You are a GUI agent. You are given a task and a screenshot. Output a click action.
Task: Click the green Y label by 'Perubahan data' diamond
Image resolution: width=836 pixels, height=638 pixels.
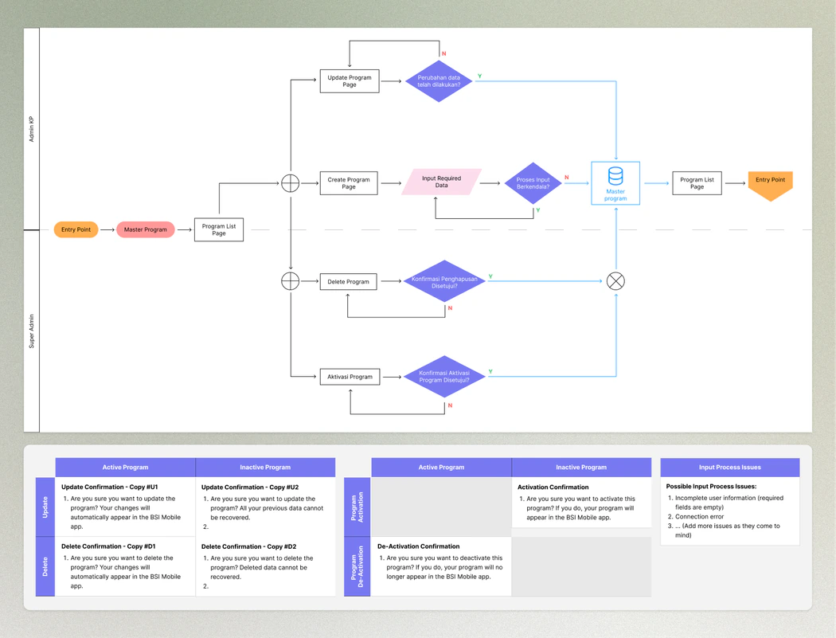click(x=480, y=76)
